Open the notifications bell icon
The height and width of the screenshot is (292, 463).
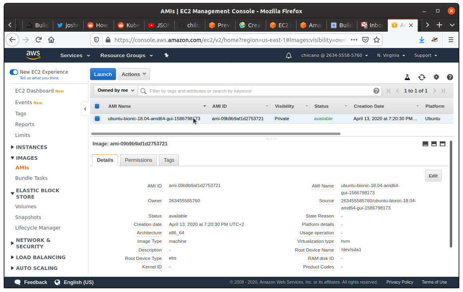(x=289, y=56)
